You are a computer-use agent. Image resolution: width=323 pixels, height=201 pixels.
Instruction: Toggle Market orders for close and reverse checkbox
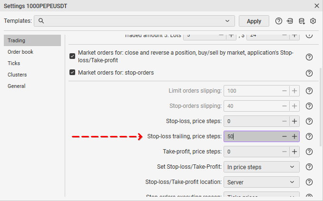[x=72, y=56]
